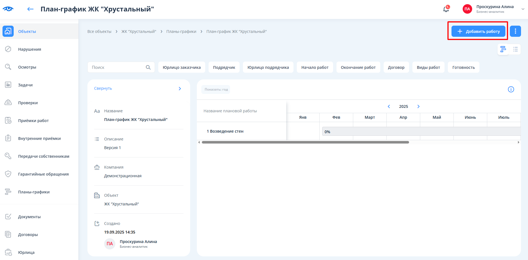The height and width of the screenshot is (260, 528).
Task: Toggle the Показать: год period selector
Action: pyautogui.click(x=216, y=89)
